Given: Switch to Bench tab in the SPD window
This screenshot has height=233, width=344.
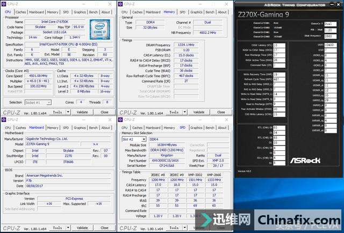Looking at the screenshot, I should click(210, 128).
